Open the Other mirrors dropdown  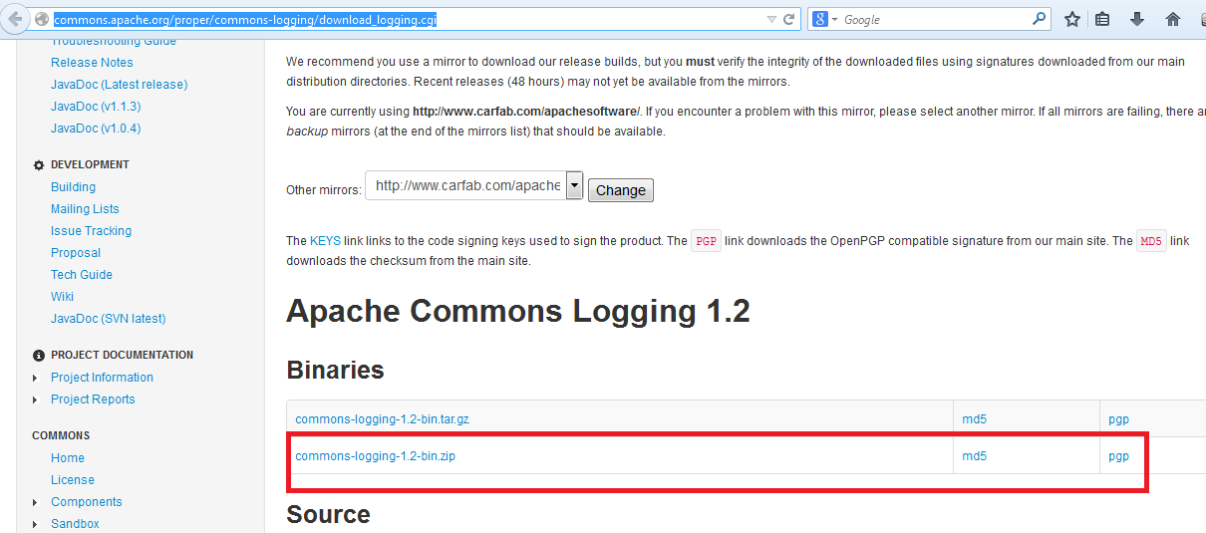point(473,185)
